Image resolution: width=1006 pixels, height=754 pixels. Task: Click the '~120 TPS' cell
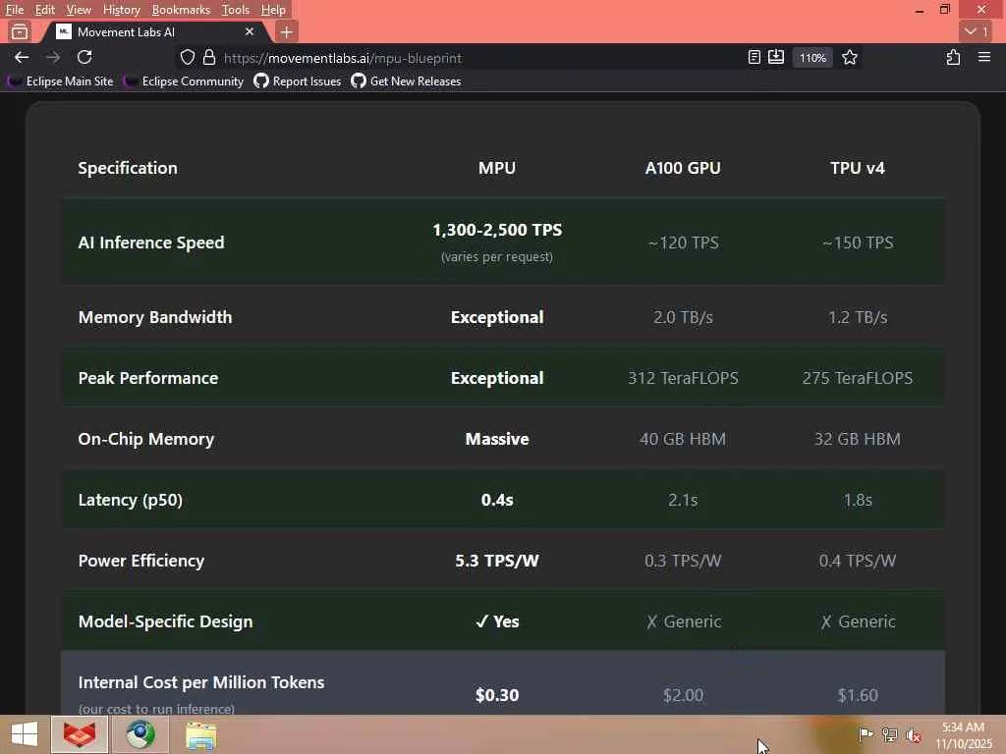(x=683, y=242)
